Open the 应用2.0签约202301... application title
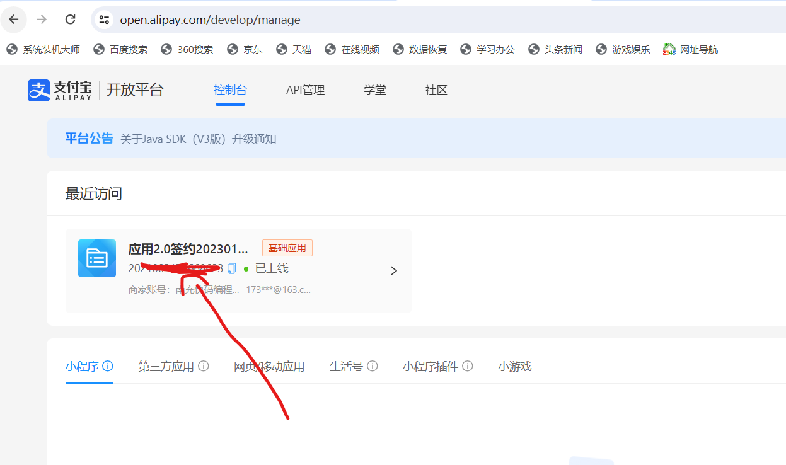 (188, 248)
